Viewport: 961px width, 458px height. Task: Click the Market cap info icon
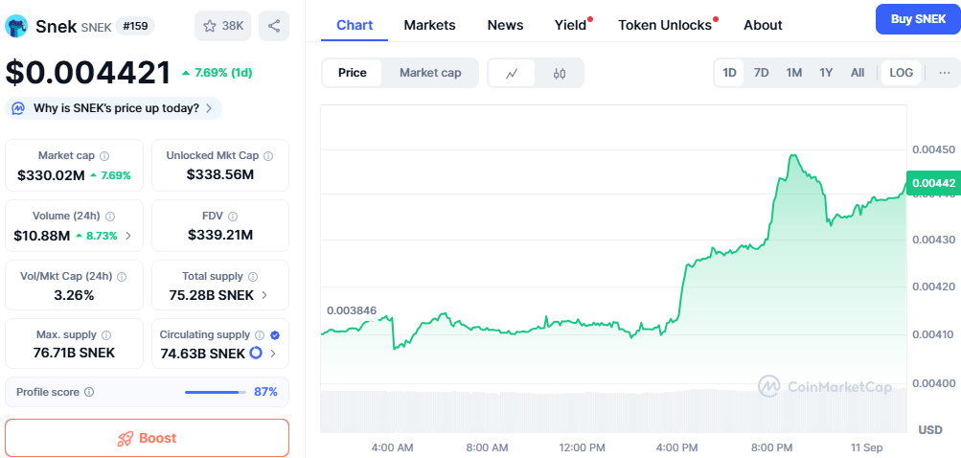pos(104,155)
